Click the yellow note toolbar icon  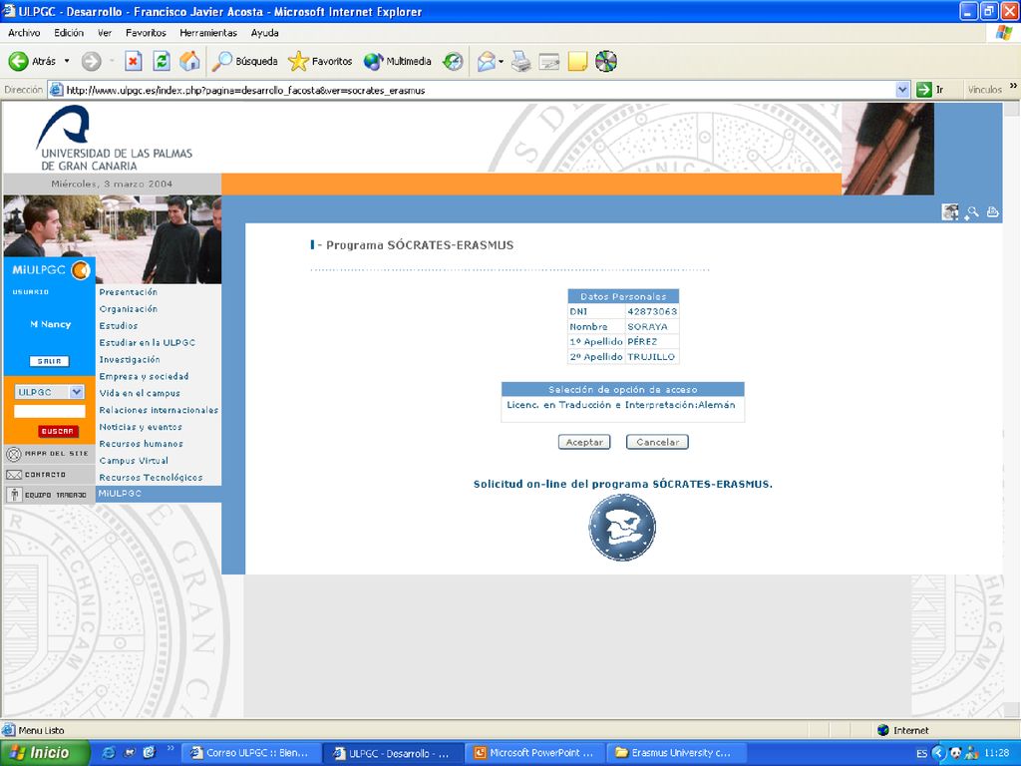(x=577, y=61)
